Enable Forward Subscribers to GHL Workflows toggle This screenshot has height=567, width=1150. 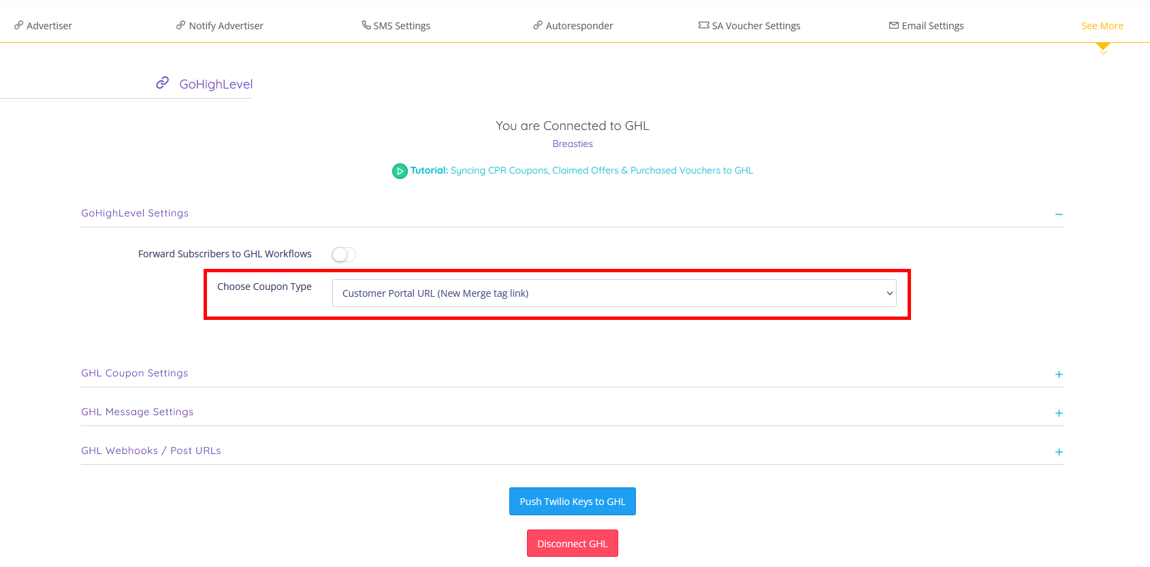point(344,255)
